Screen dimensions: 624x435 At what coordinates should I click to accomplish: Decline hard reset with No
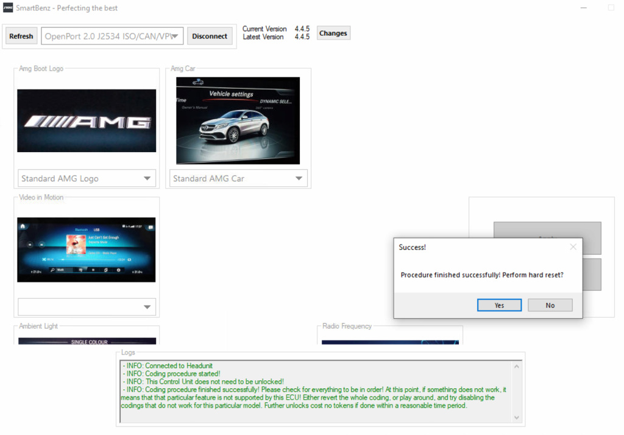pyautogui.click(x=550, y=305)
